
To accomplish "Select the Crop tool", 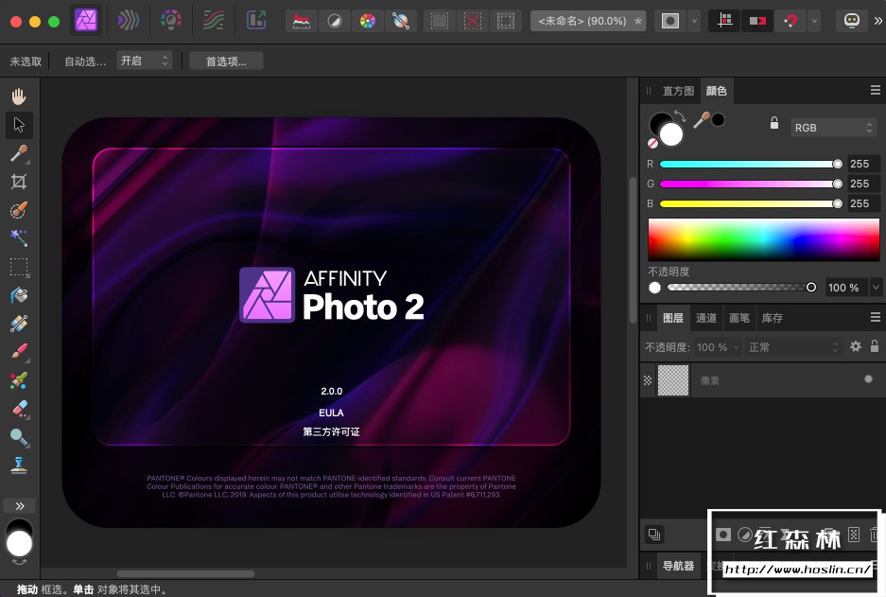I will 19,182.
